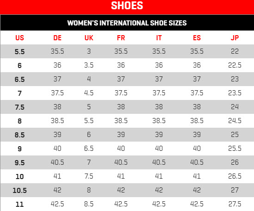Click the US column header

[19, 38]
